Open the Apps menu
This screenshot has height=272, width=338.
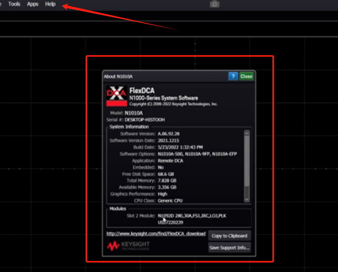tap(32, 4)
